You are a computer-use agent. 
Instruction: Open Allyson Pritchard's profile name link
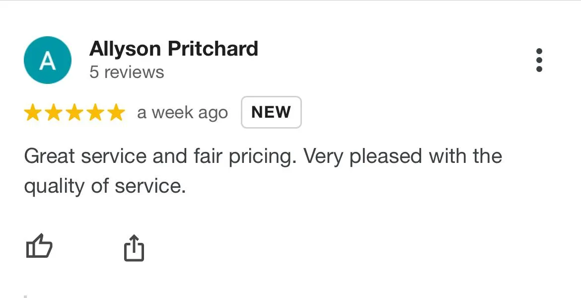174,49
